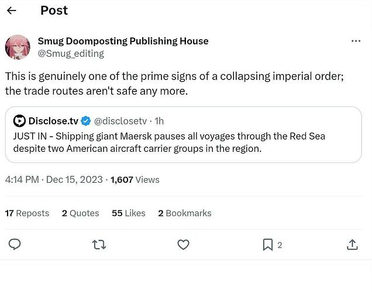
Task: Open Smug Doomposting profile avatar
Action: [18, 47]
